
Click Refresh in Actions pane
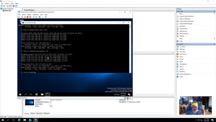(x=182, y=36)
